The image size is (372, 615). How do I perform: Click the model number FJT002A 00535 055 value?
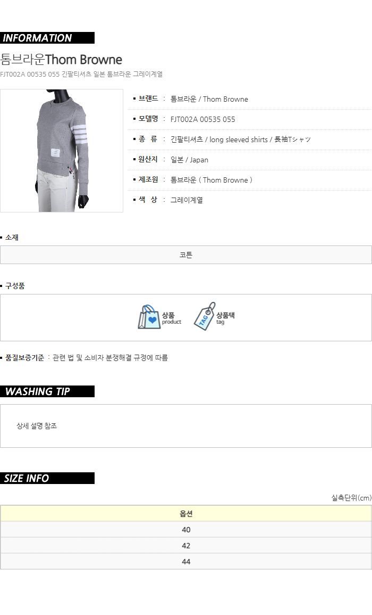[x=203, y=119]
